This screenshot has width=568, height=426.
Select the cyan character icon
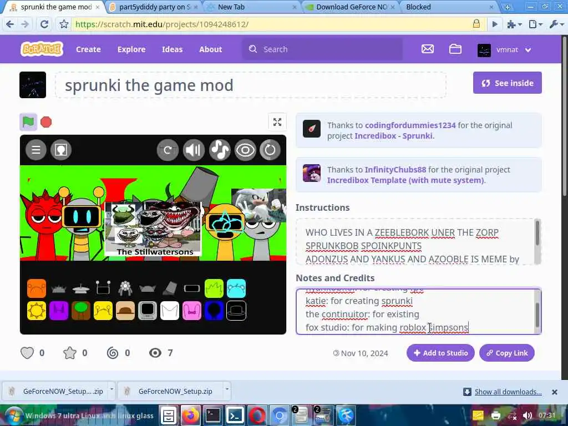point(236,288)
